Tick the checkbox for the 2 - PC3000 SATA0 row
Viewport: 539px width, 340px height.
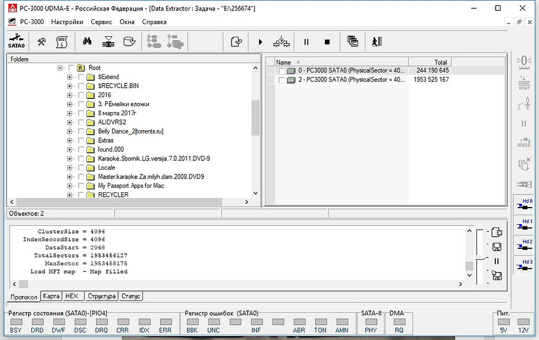(x=281, y=80)
